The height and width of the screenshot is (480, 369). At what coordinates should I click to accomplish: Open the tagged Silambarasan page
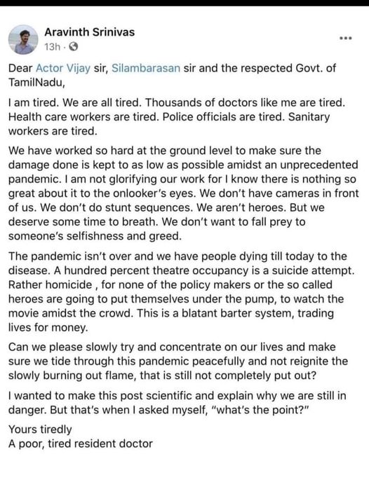pos(146,68)
